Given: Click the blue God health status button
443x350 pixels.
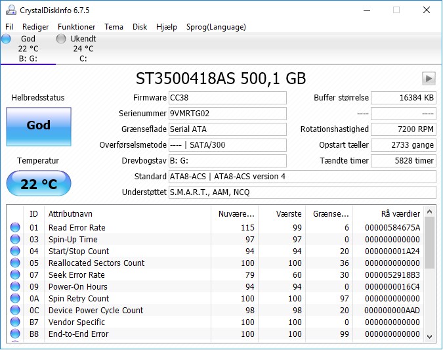Looking at the screenshot, I should coord(39,126).
